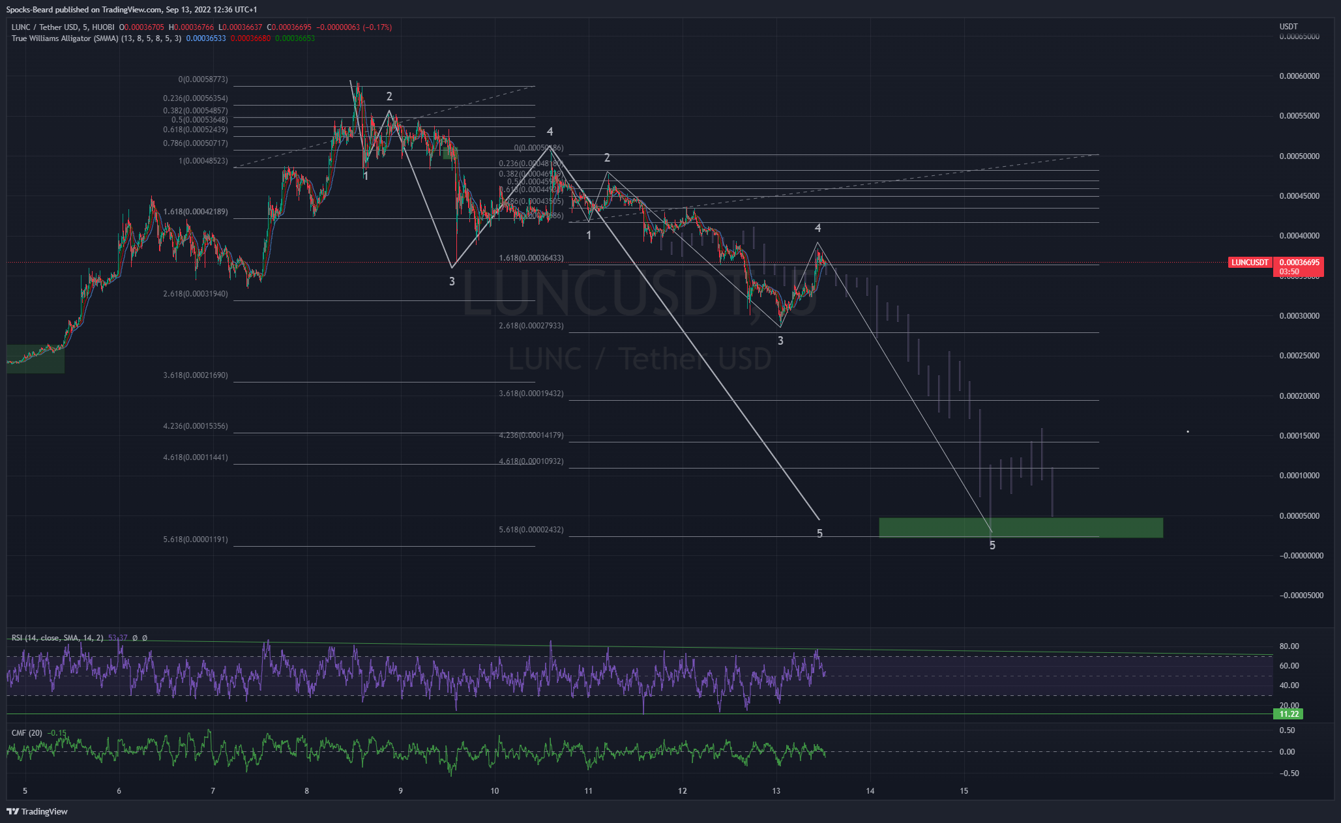Click the 0.382(0.00054857) Fibonacci label
The image size is (1341, 823).
(196, 111)
